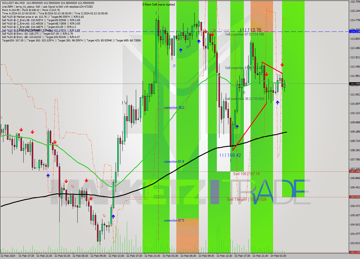Click the 110.132 price axis value
The width and height of the screenshot is (360, 259).
coord(355,113)
